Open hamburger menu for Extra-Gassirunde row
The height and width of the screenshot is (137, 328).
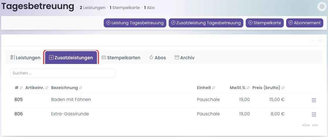point(314,114)
